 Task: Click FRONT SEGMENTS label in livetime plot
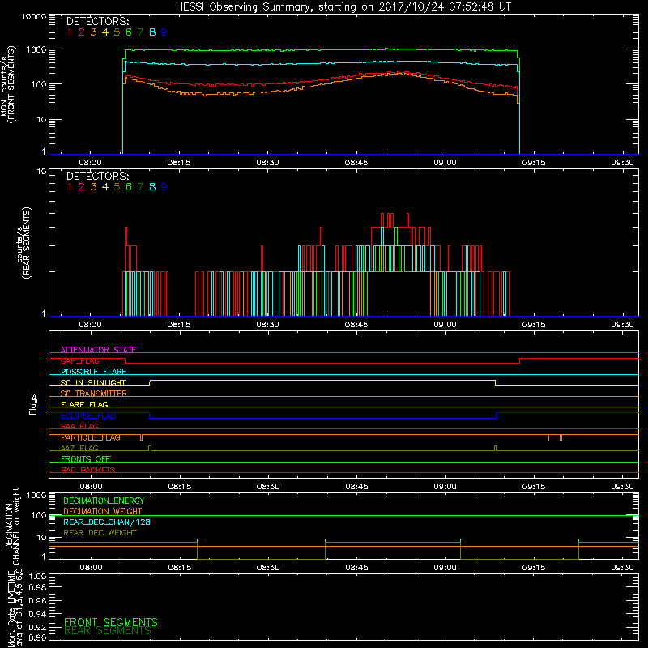tap(111, 622)
